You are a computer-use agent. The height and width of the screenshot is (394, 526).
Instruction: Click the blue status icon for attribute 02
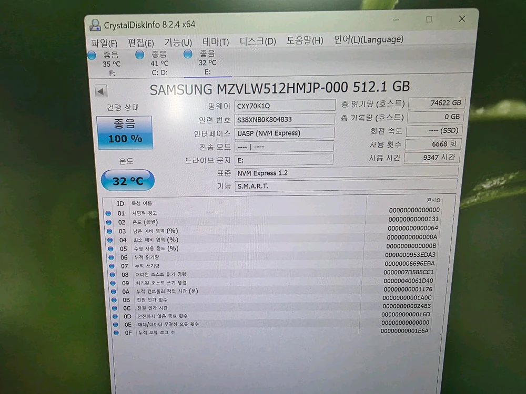[109, 222]
